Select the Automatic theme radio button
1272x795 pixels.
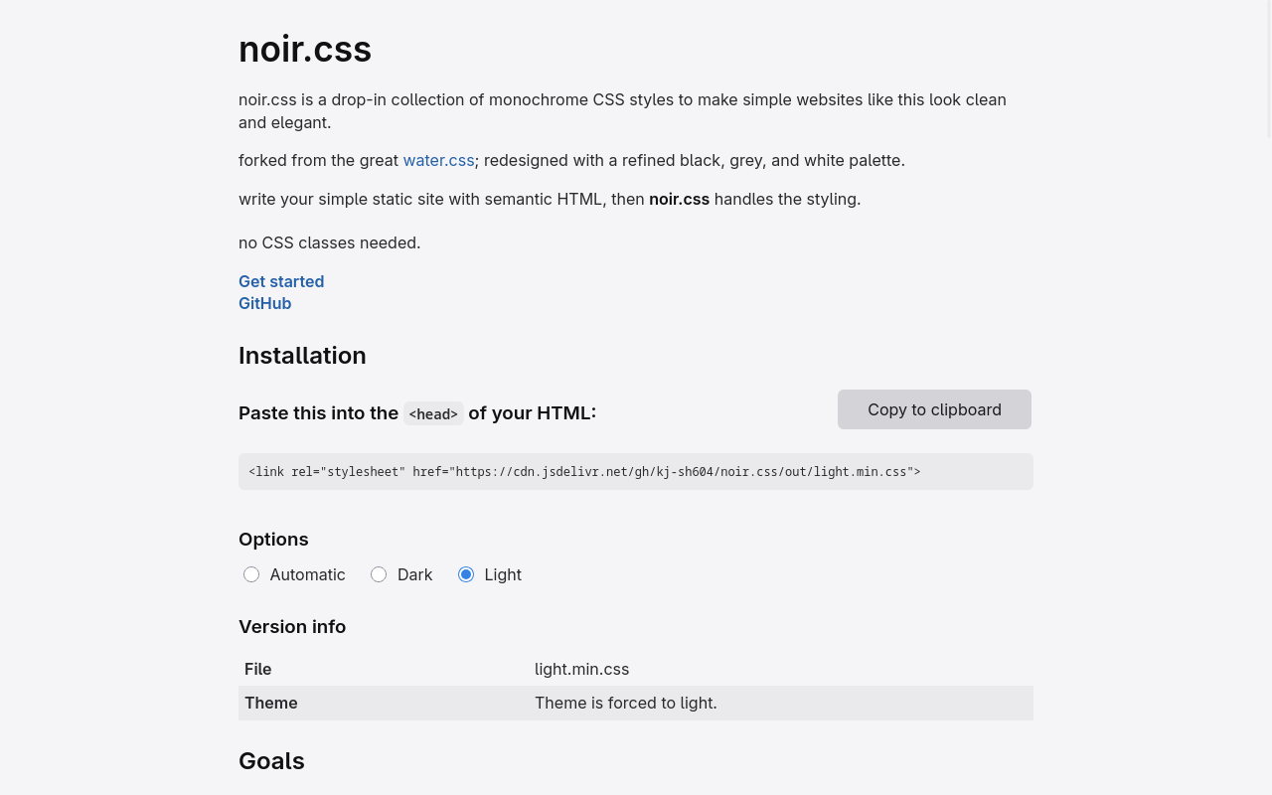tap(251, 574)
